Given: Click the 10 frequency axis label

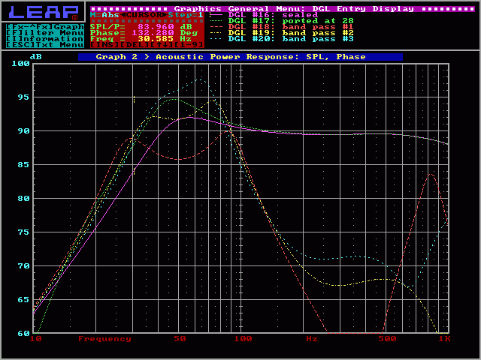Looking at the screenshot, I should click(x=36, y=339).
